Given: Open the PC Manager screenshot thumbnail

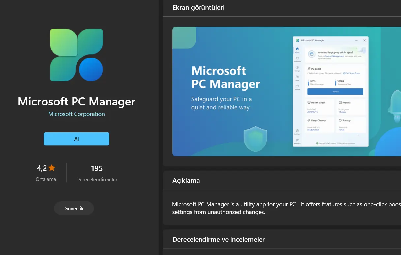Looking at the screenshot, I should coord(287,91).
